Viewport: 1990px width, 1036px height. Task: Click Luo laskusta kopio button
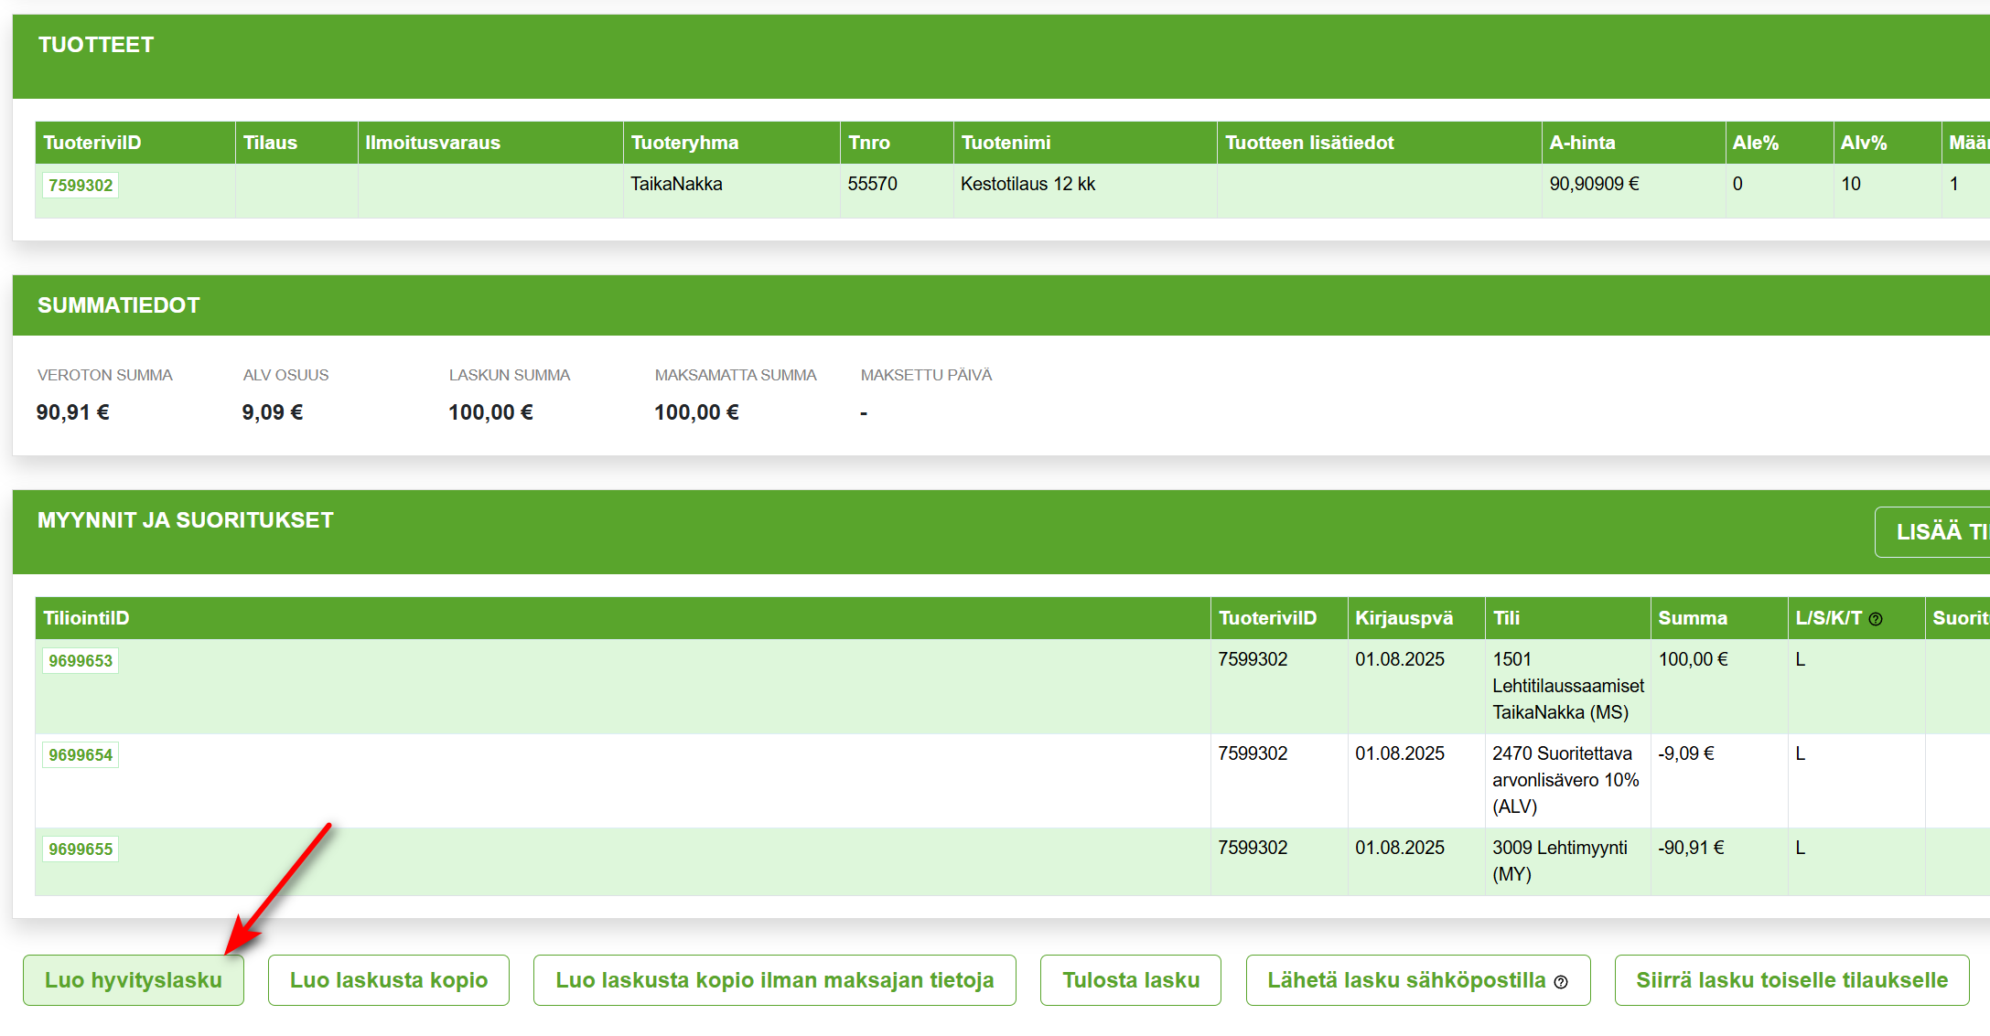click(389, 980)
